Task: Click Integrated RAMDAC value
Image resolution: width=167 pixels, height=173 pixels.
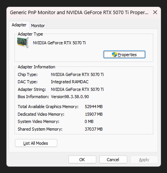Action: [70, 82]
